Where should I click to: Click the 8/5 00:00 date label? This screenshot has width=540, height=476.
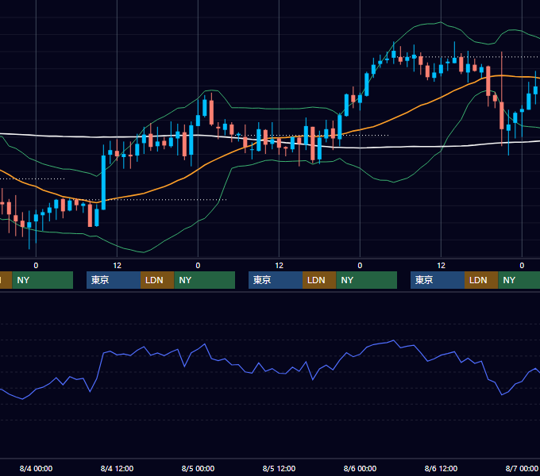click(198, 468)
